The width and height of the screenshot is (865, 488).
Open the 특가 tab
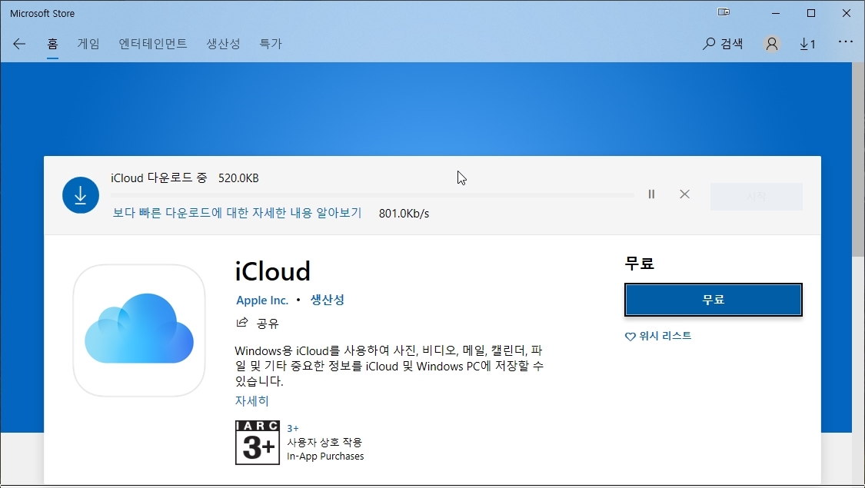coord(271,44)
